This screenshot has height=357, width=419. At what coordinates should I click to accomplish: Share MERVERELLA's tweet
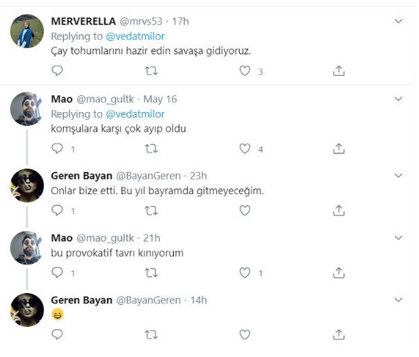pos(339,70)
